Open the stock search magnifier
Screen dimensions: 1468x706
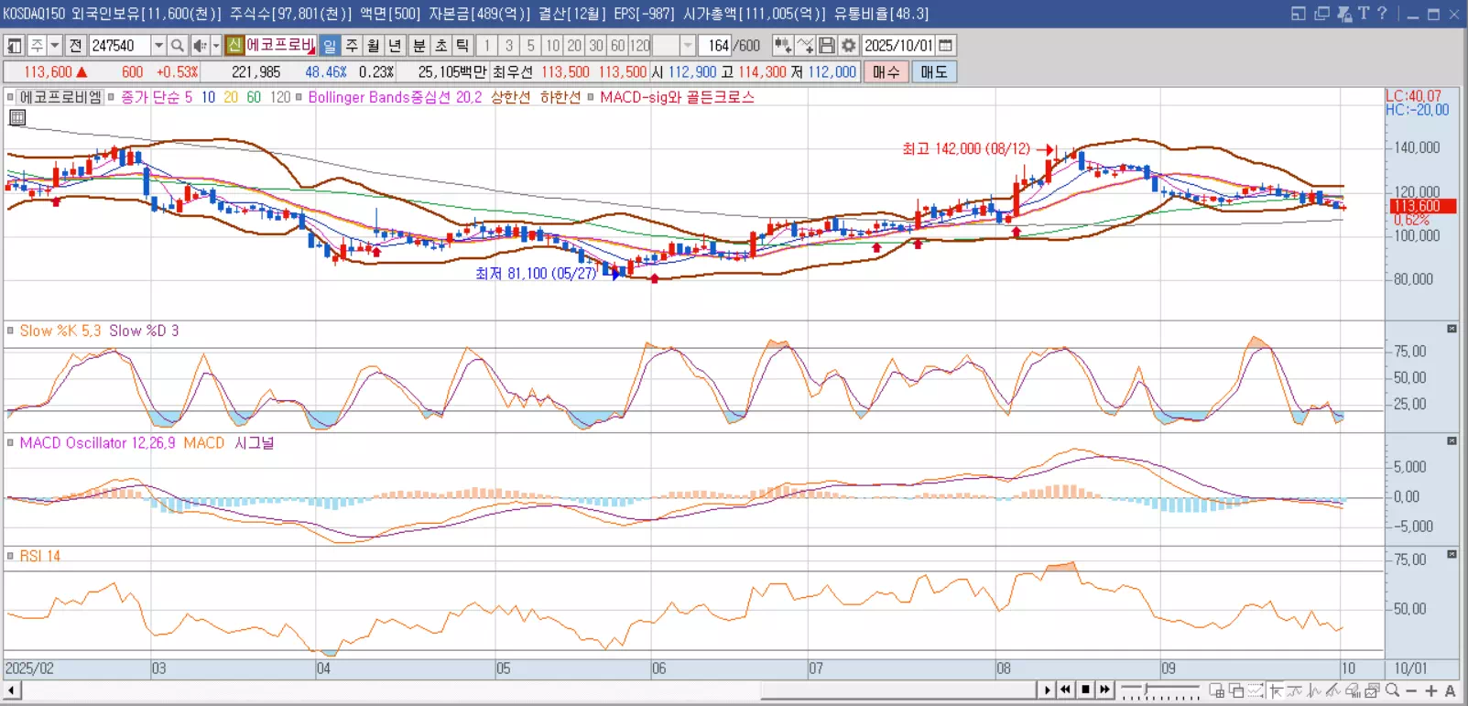178,45
